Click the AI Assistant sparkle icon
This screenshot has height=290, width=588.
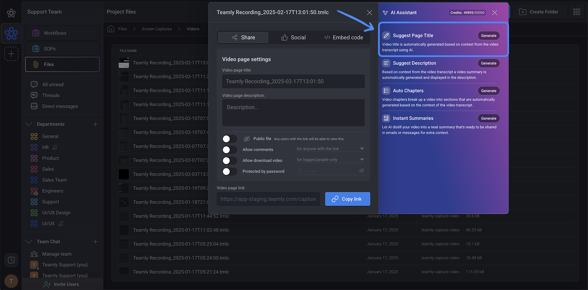tap(385, 13)
